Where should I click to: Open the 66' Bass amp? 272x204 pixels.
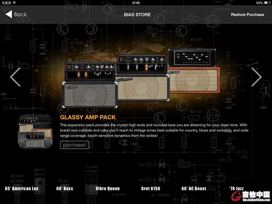point(65,189)
